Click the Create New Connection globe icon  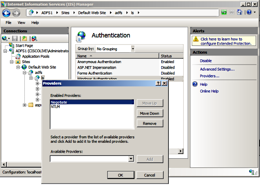click(x=5, y=39)
